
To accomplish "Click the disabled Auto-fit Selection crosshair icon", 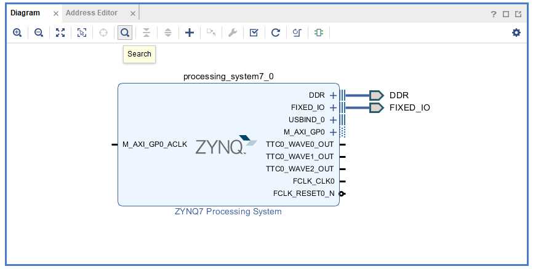I will tap(103, 33).
